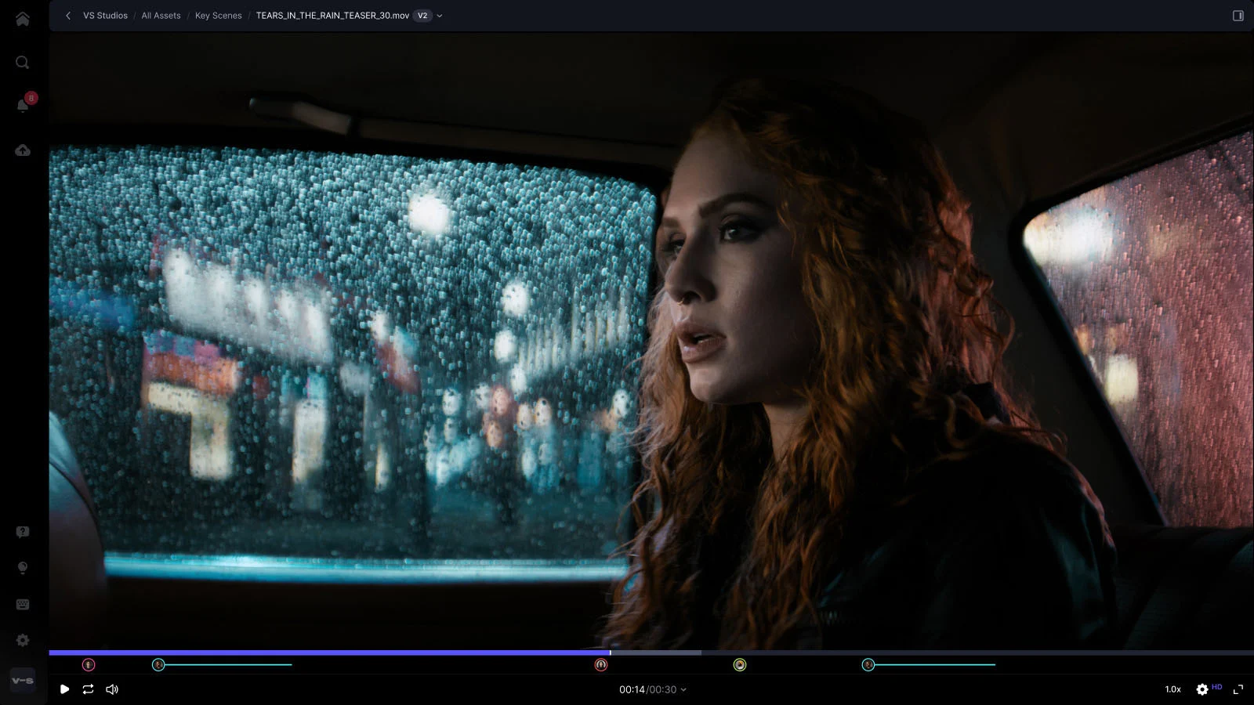Show keyboard shortcuts from the sidebar
This screenshot has height=705, width=1254.
tap(23, 604)
